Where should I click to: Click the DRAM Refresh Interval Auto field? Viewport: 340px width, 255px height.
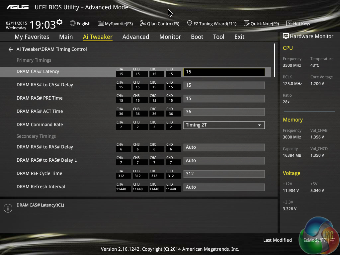coord(224,187)
